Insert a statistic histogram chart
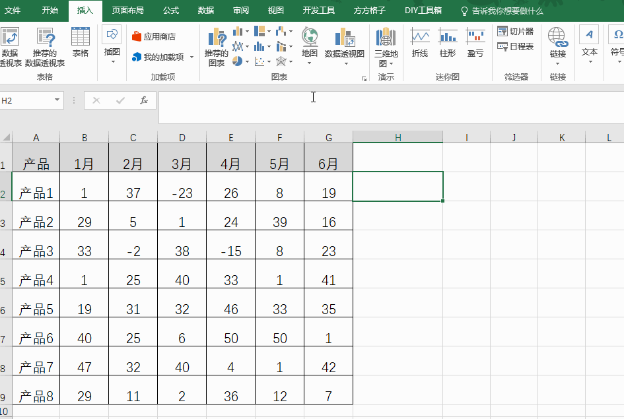The height and width of the screenshot is (419, 624). [x=260, y=46]
